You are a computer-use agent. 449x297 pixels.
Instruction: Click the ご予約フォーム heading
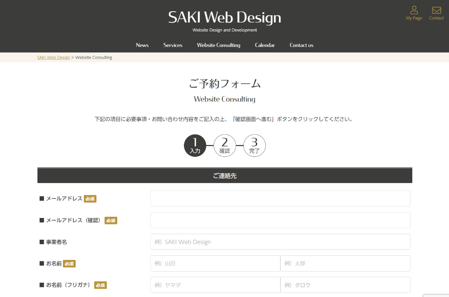(x=225, y=84)
